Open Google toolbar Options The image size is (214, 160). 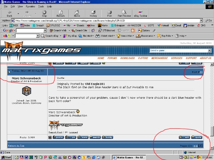(144, 30)
